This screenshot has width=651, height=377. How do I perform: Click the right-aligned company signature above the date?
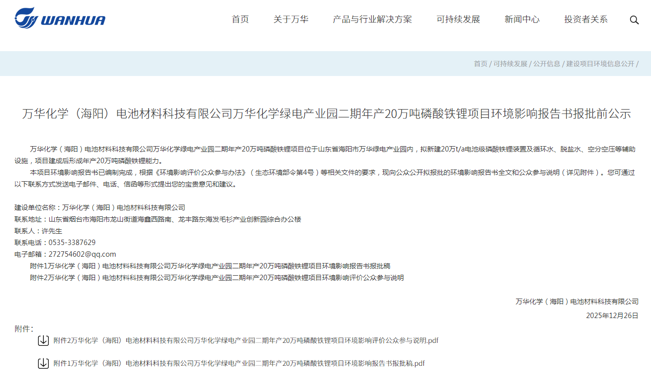[577, 302]
